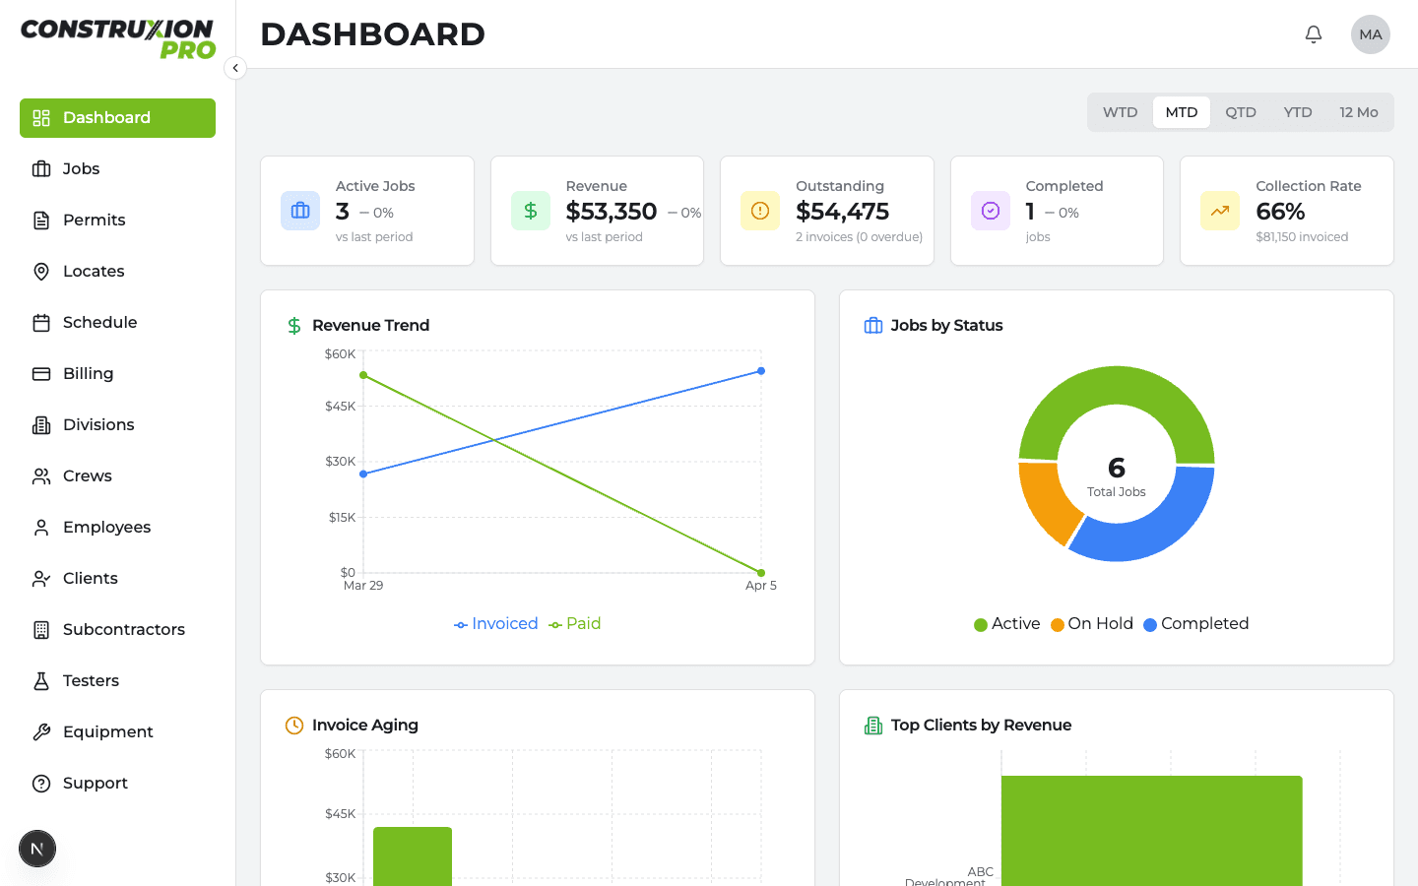Click the green Invoice Aging bar

pos(413,856)
